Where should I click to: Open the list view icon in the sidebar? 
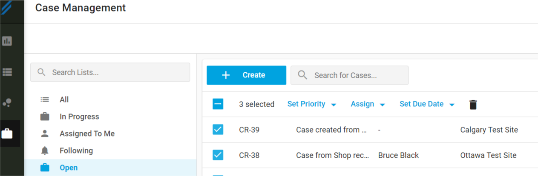tap(7, 72)
